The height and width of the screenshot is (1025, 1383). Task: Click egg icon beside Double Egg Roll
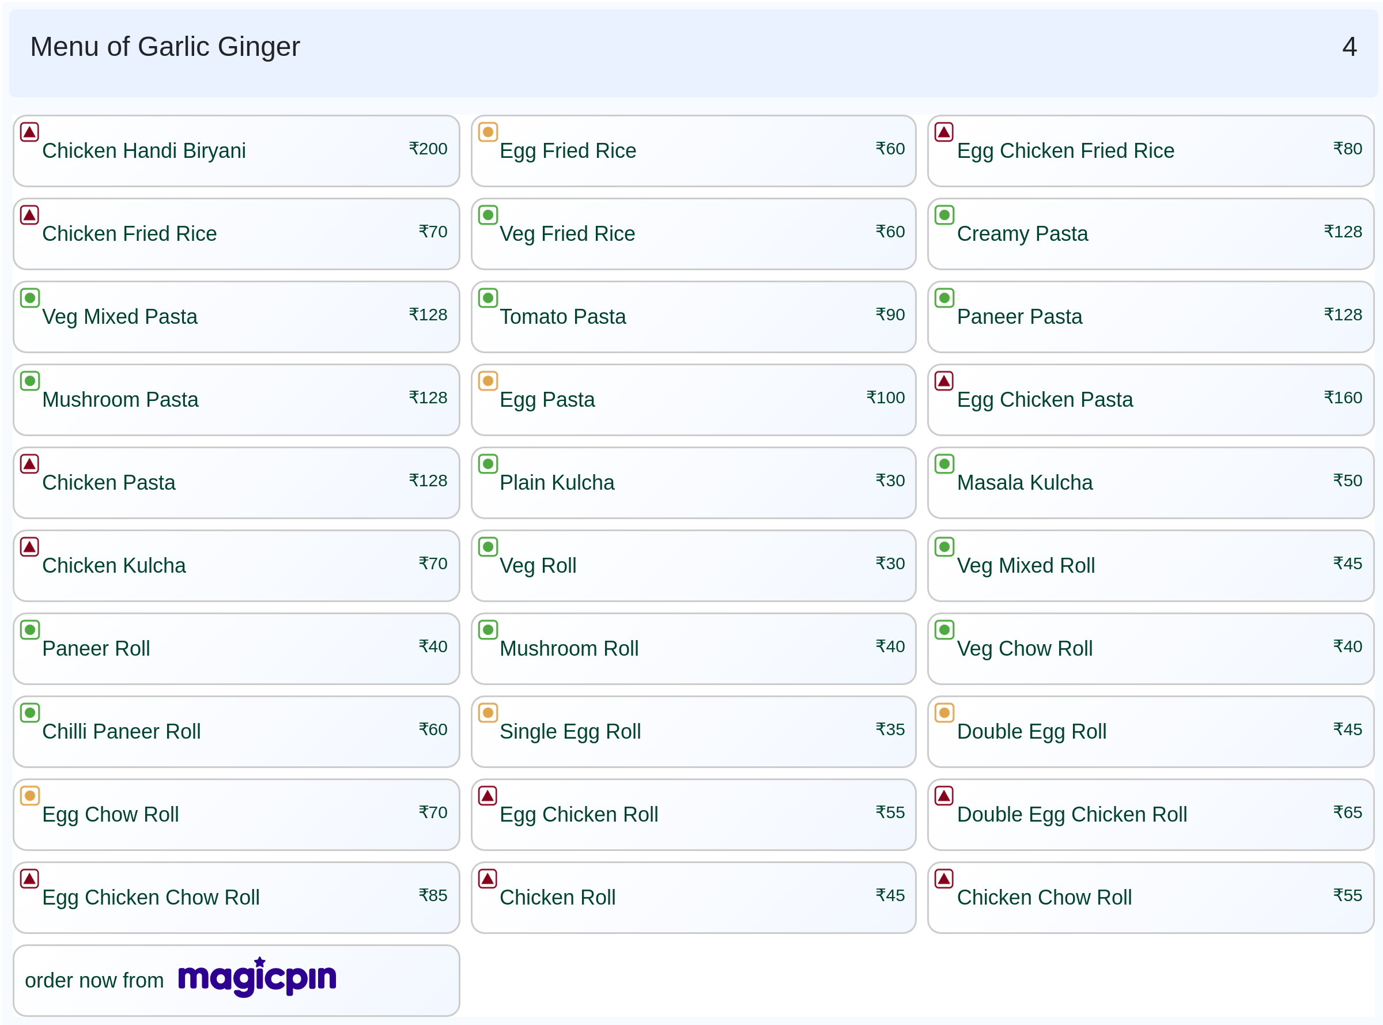tap(944, 713)
